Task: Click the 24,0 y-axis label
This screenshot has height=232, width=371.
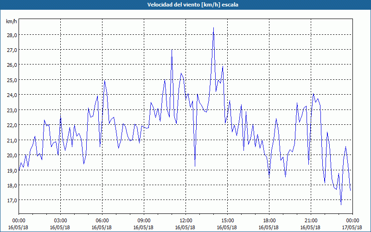Action: (x=12, y=95)
